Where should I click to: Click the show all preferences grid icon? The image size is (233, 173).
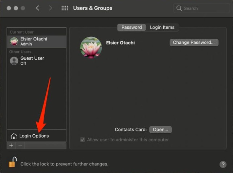pos(65,8)
